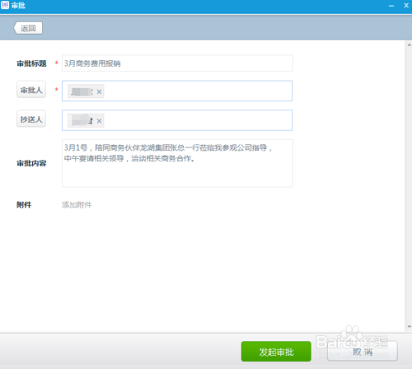
Task: Click empty area in the CC recipient field
Action: coord(198,120)
